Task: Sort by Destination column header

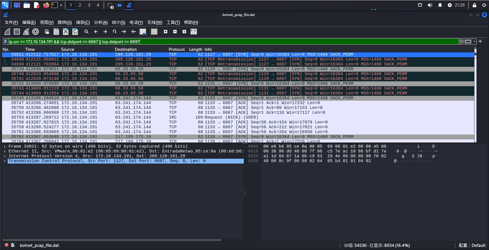Action: click(x=141, y=49)
